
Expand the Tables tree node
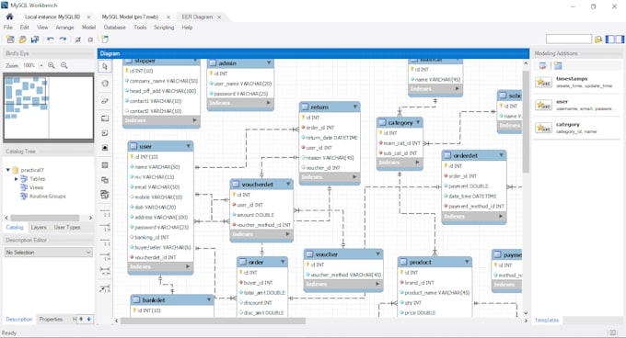(x=16, y=179)
